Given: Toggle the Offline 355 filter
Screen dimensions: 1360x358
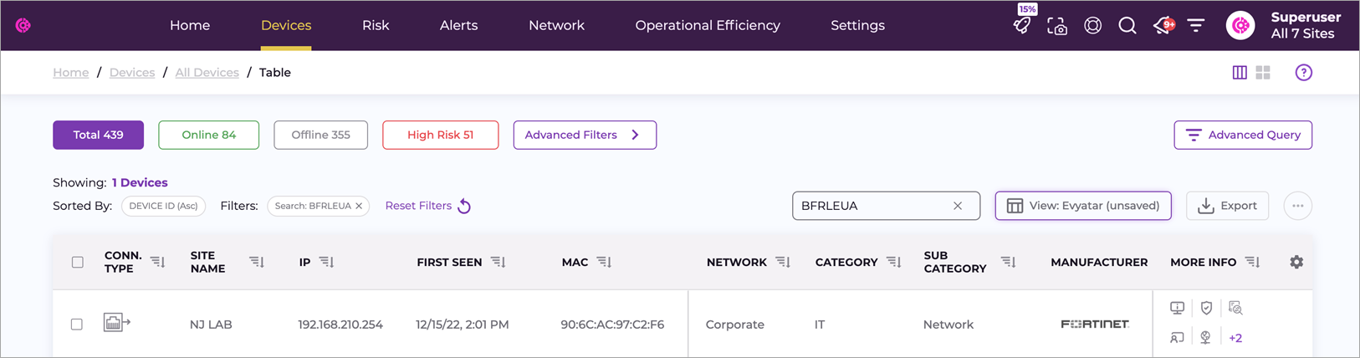Looking at the screenshot, I should tap(320, 135).
